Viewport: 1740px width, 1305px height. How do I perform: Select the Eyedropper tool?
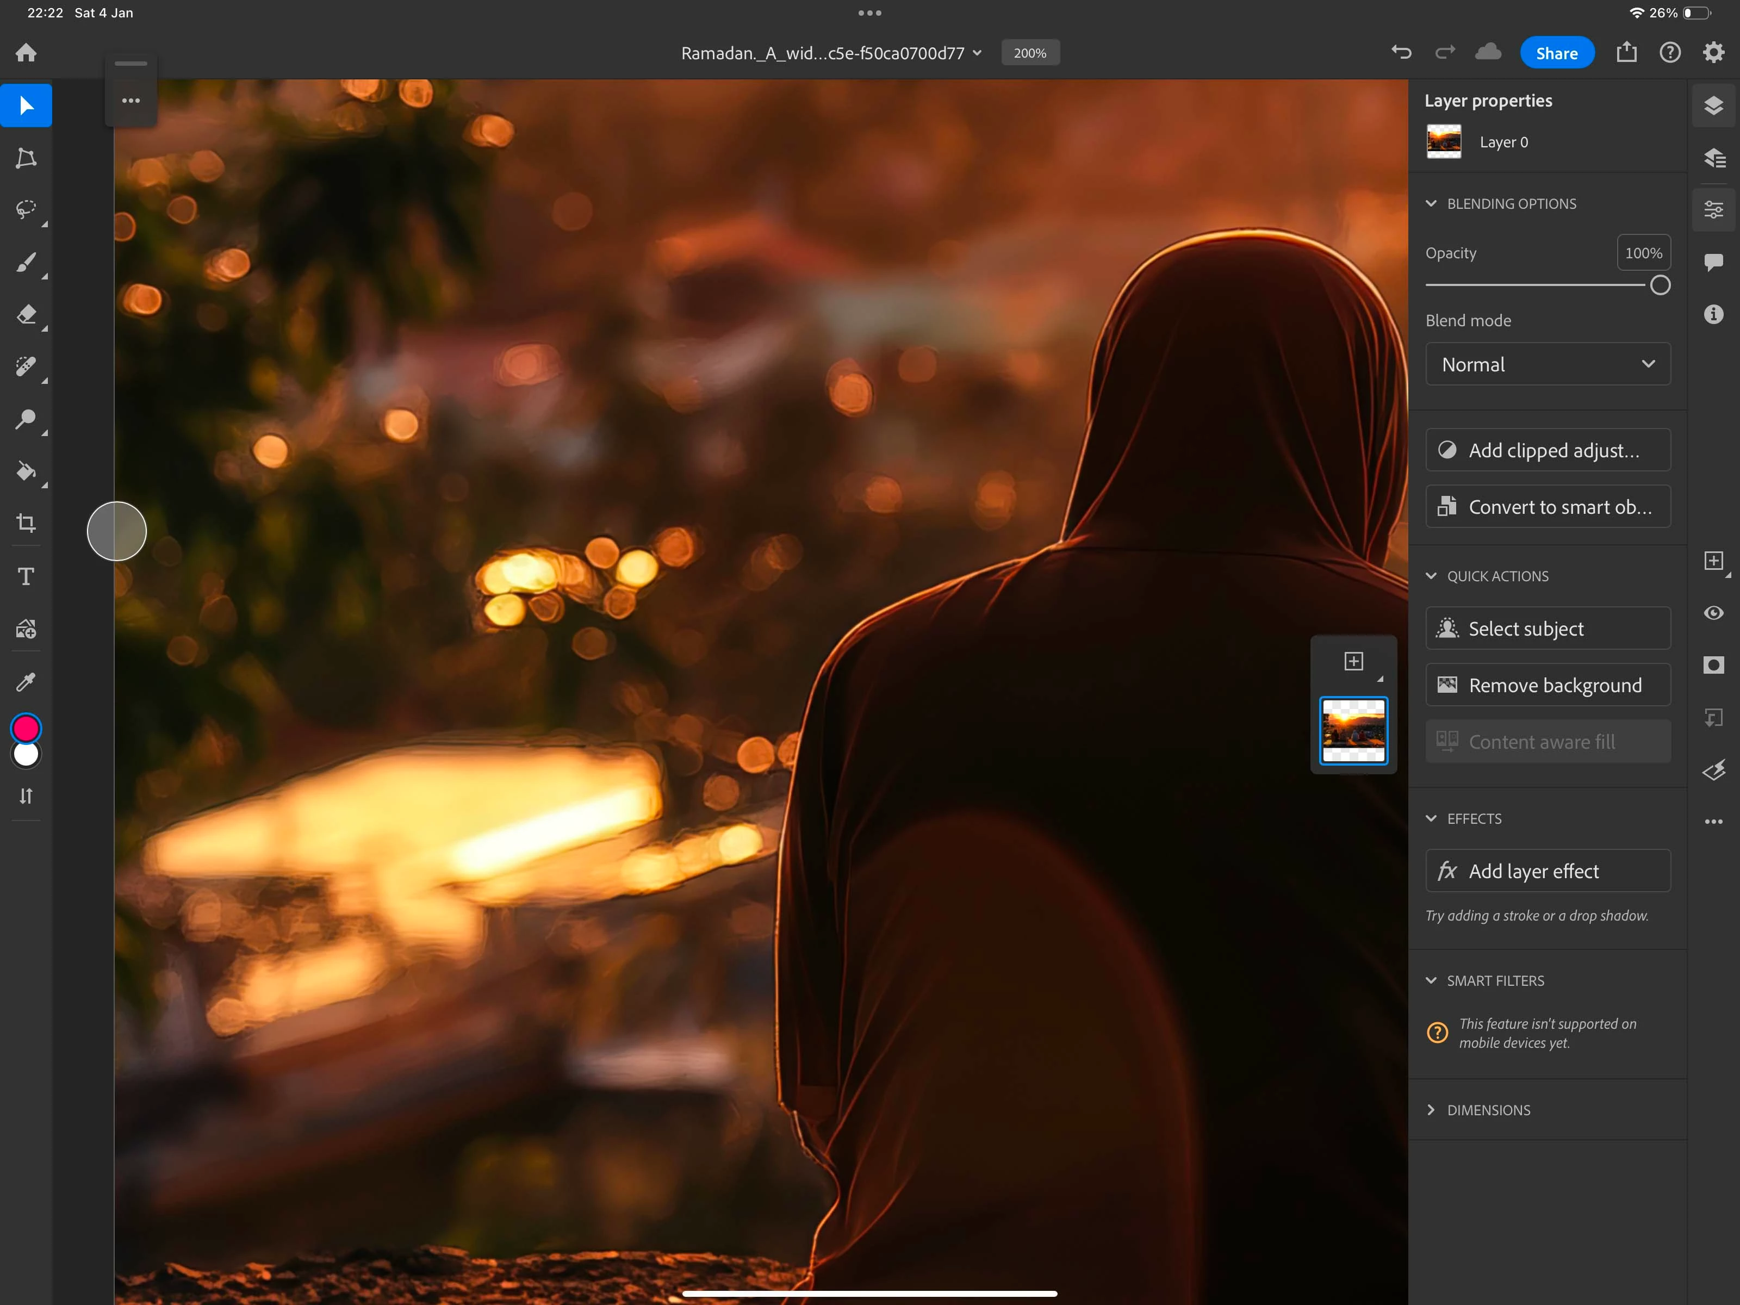(26, 681)
